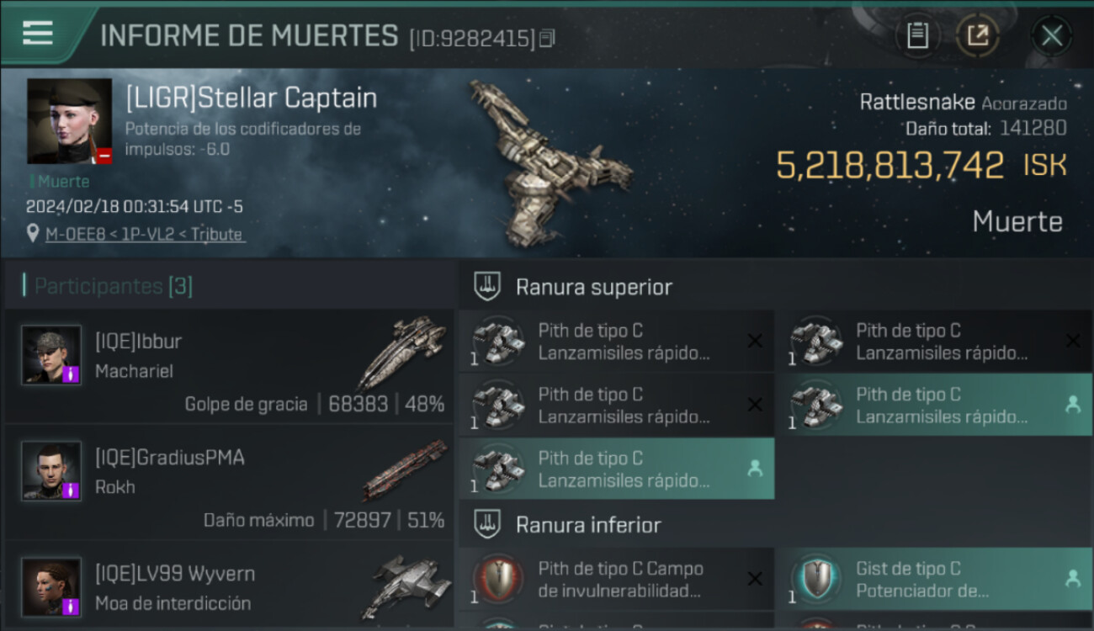This screenshot has width=1094, height=631.
Task: Open the Gist de tipo C Potenciador module
Action: tap(933, 579)
